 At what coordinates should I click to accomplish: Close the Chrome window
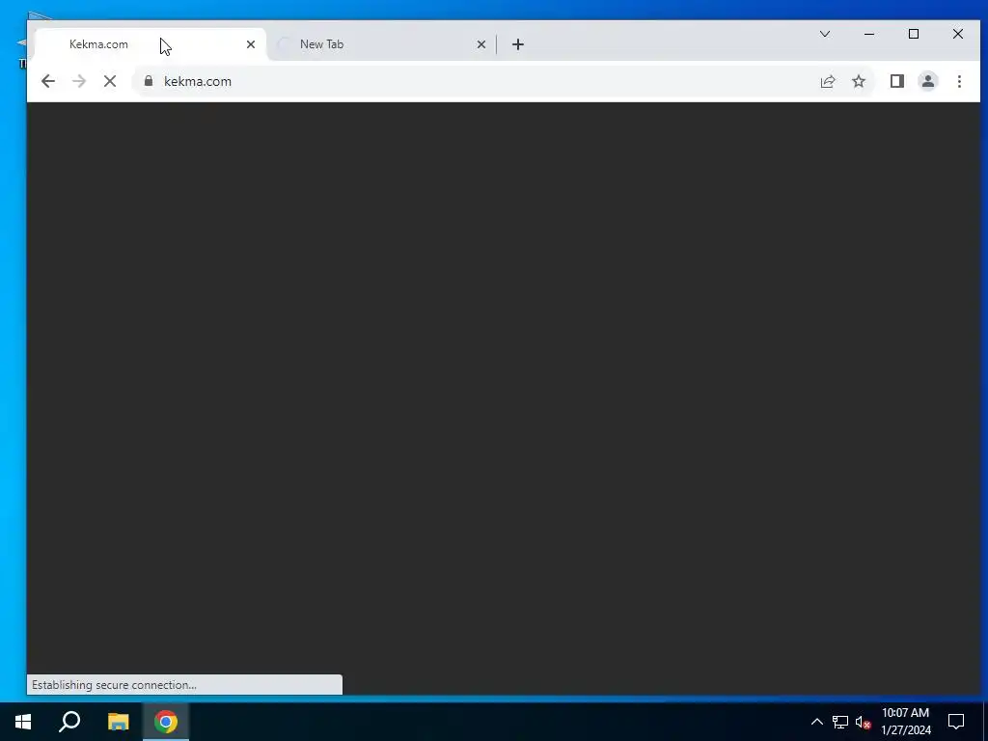click(958, 34)
